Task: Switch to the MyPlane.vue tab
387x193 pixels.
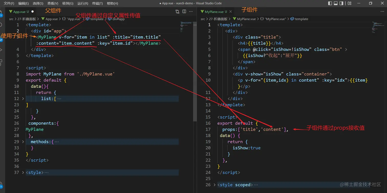Action: pyautogui.click(x=216, y=12)
